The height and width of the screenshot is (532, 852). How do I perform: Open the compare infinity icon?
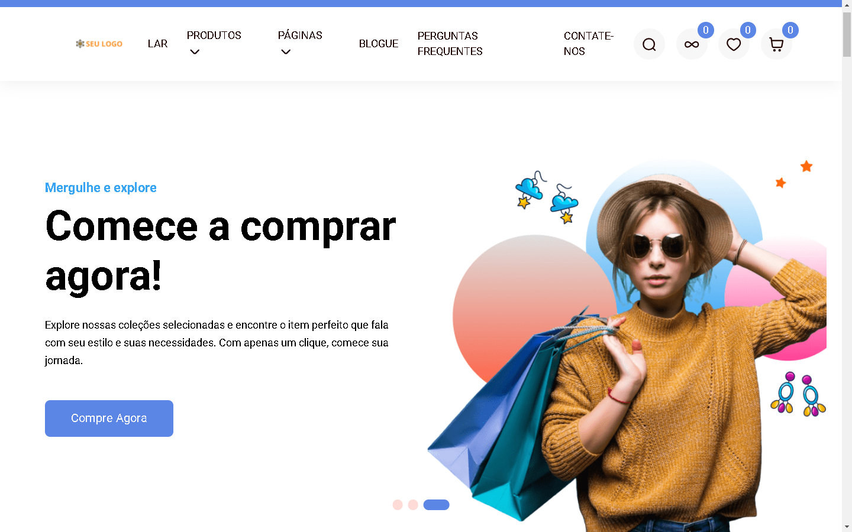point(692,44)
